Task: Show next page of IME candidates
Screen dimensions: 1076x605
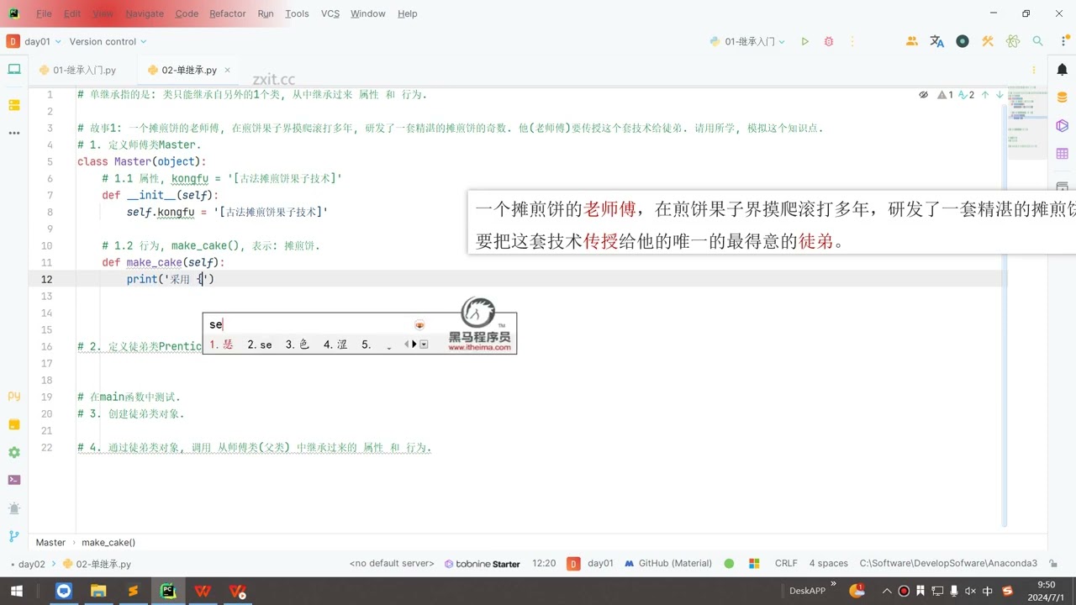Action: click(x=414, y=345)
